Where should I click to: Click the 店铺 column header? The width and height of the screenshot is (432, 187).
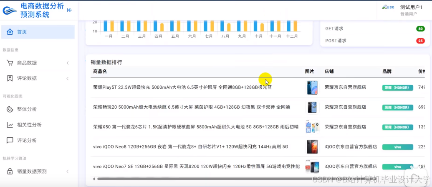329,72
